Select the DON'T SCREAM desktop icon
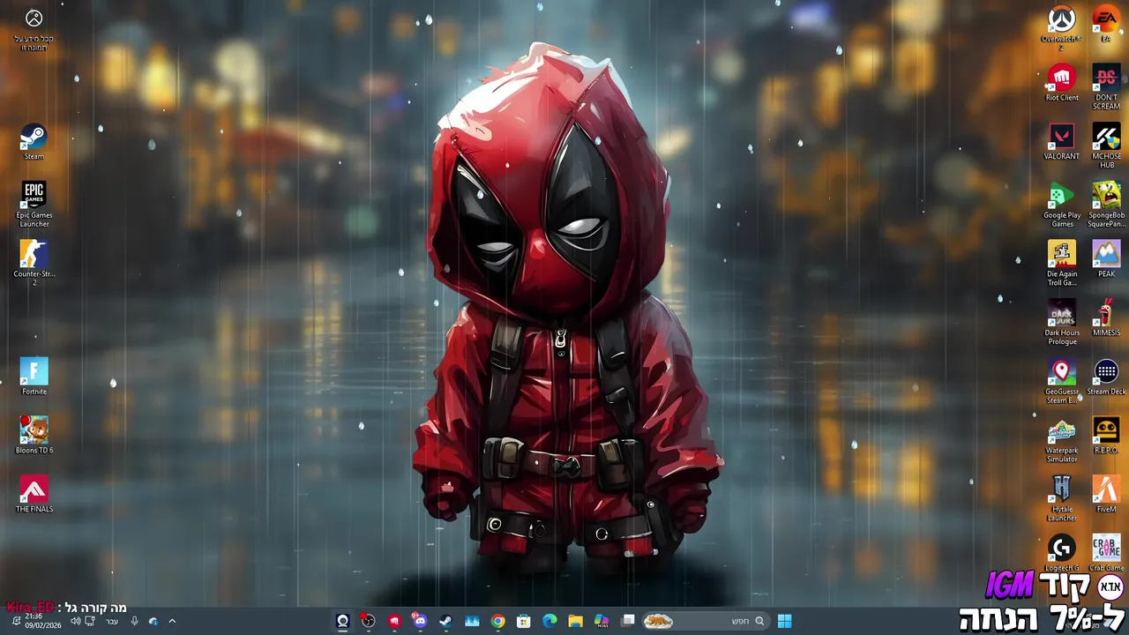Image resolution: width=1129 pixels, height=635 pixels. coord(1106,87)
